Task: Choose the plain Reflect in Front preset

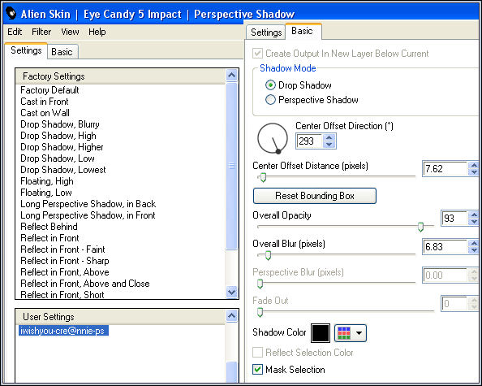Action: coord(49,238)
